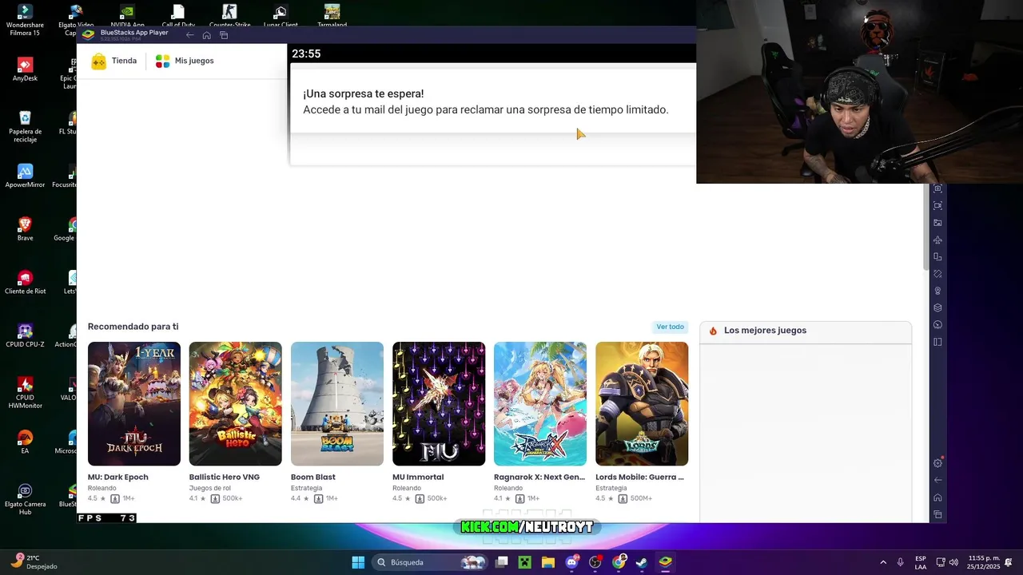Viewport: 1023px width, 575px height.
Task: Click the Recomendado para ti heading
Action: pyautogui.click(x=133, y=327)
